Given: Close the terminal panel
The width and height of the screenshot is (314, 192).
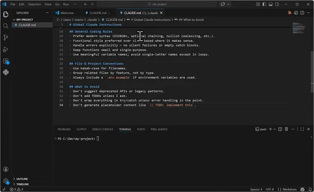Looking at the screenshot, I should [x=309, y=129].
